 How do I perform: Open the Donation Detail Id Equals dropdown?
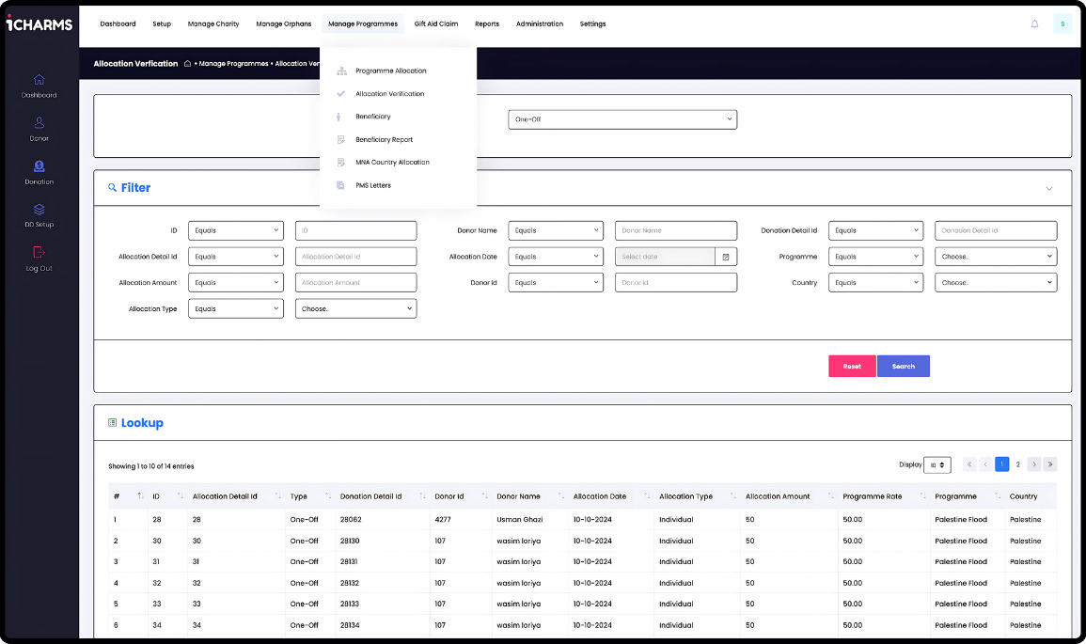click(x=875, y=230)
